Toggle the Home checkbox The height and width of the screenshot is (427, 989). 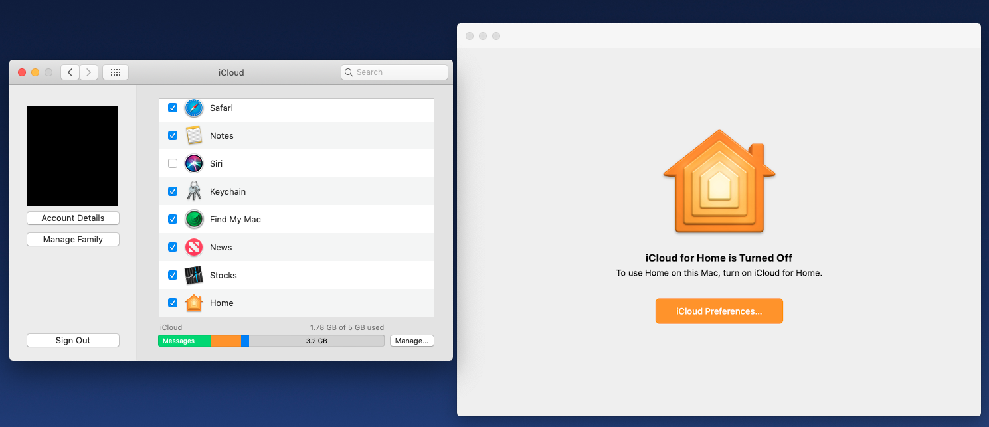[x=173, y=303]
